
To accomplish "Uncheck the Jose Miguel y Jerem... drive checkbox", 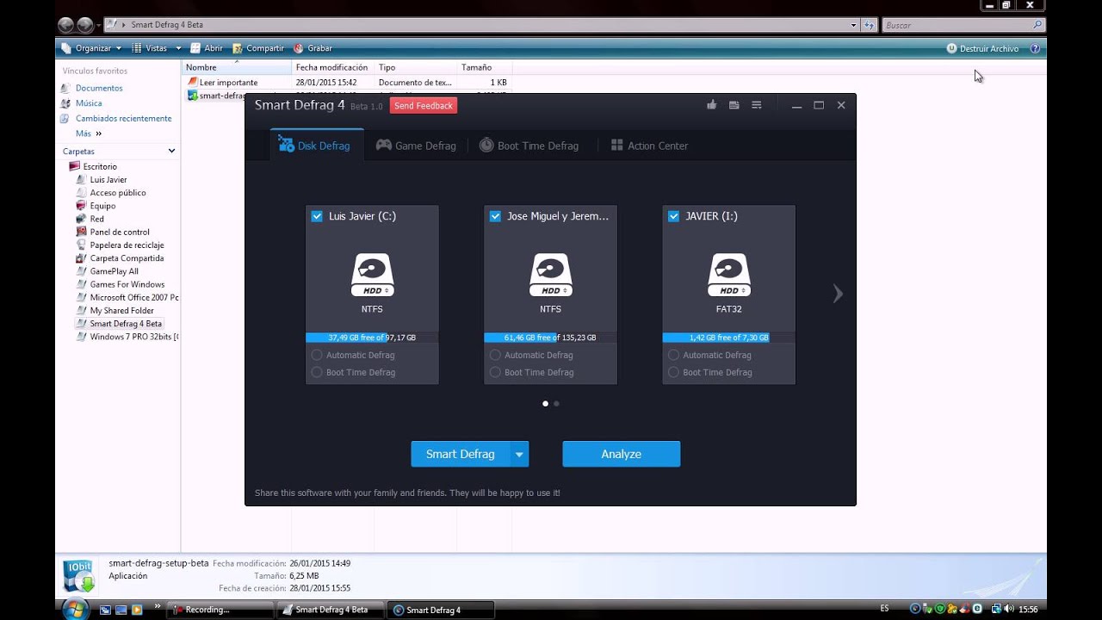I will 495,216.
